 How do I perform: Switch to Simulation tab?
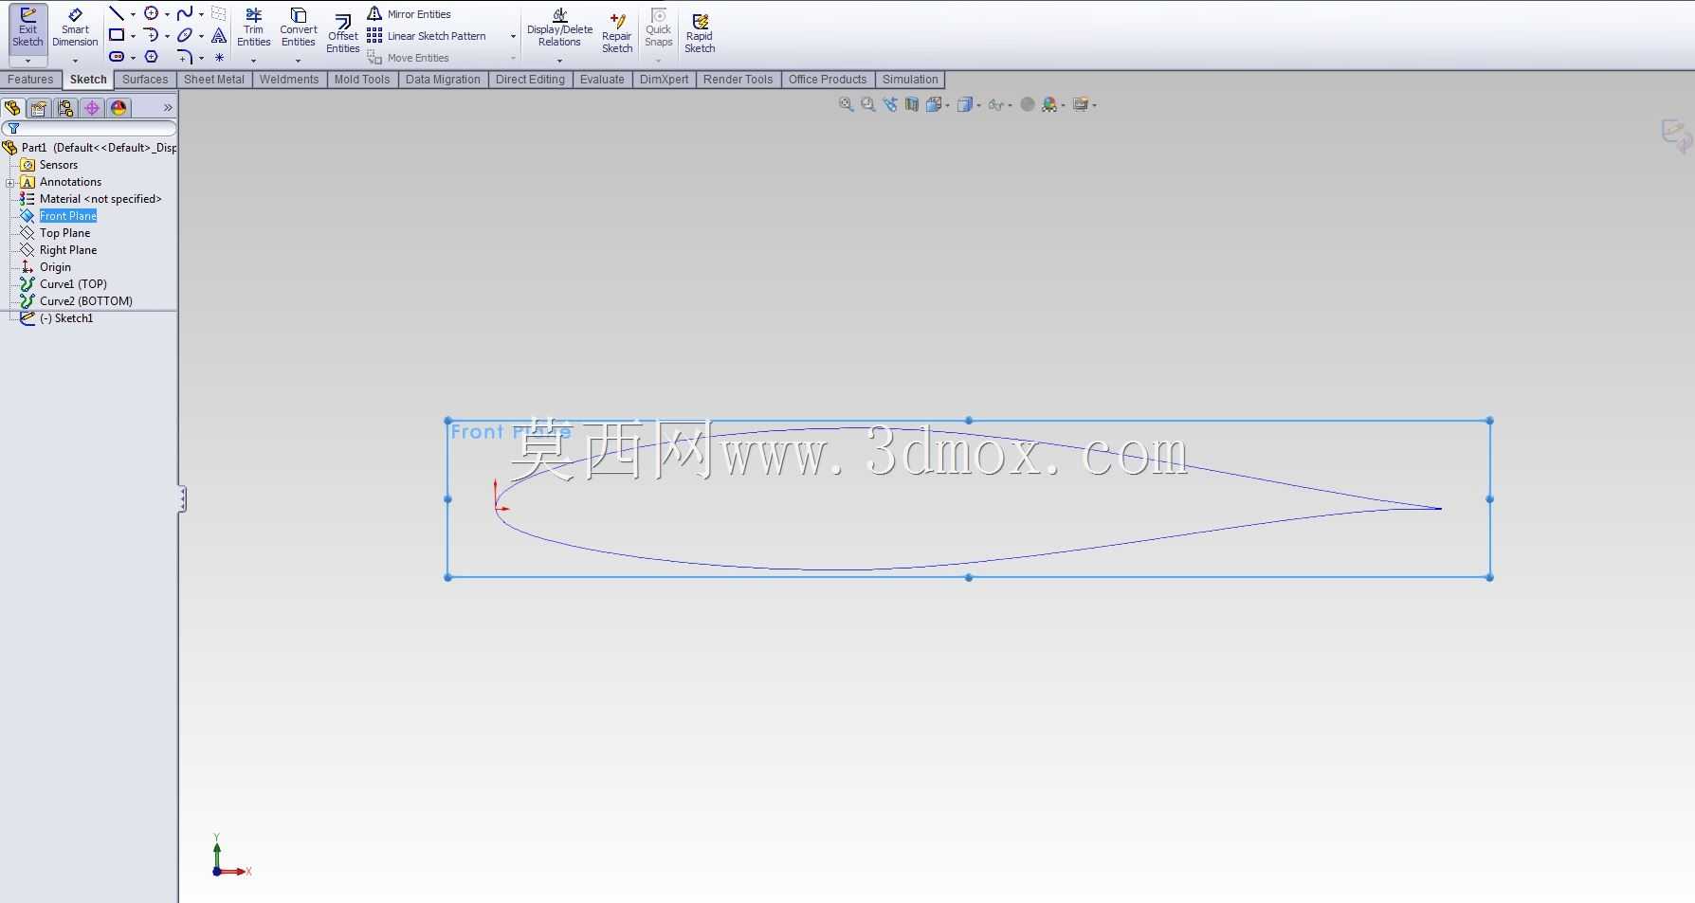pyautogui.click(x=910, y=80)
